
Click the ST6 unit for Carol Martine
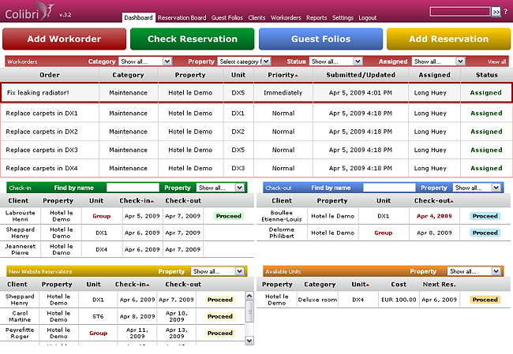98,316
